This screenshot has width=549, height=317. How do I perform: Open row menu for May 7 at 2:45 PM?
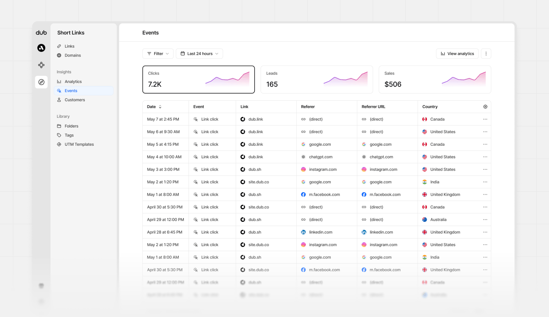tap(485, 119)
